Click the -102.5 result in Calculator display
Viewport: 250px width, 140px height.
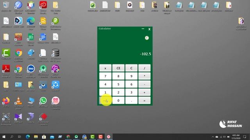pyautogui.click(x=145, y=54)
